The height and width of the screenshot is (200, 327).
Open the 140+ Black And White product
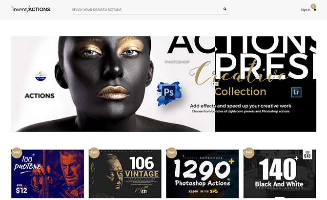pos(280,174)
